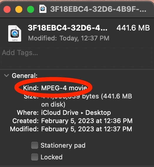
Task: Close the Info window with red button
Action: (x=7, y=9)
